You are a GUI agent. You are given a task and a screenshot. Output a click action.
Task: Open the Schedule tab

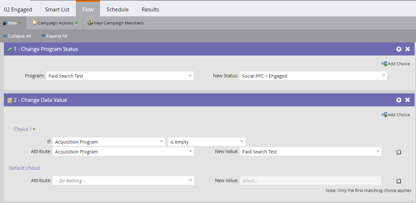(x=117, y=10)
